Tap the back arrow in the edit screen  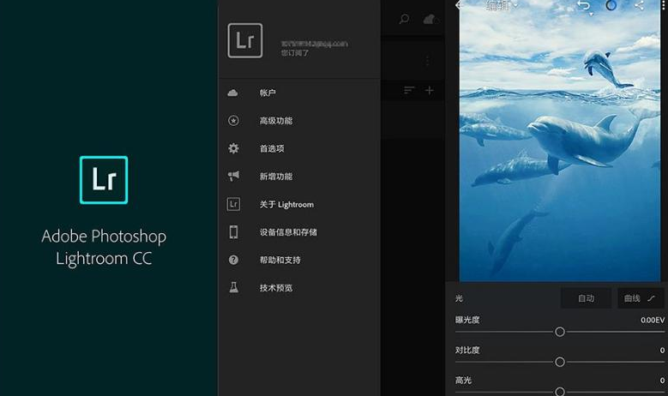459,5
